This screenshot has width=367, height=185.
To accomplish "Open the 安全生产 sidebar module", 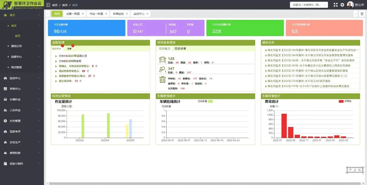I will 17,142.
